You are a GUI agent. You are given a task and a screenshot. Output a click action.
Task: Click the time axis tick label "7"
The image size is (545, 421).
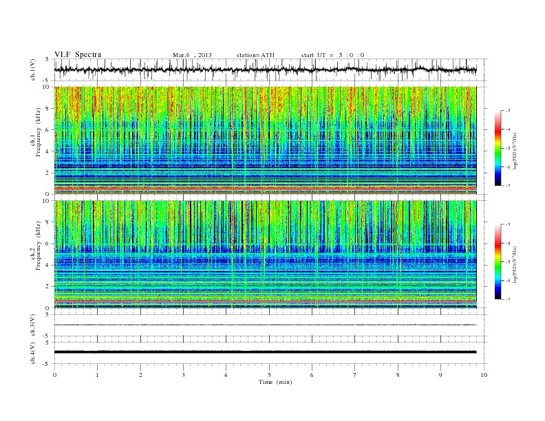coord(355,375)
